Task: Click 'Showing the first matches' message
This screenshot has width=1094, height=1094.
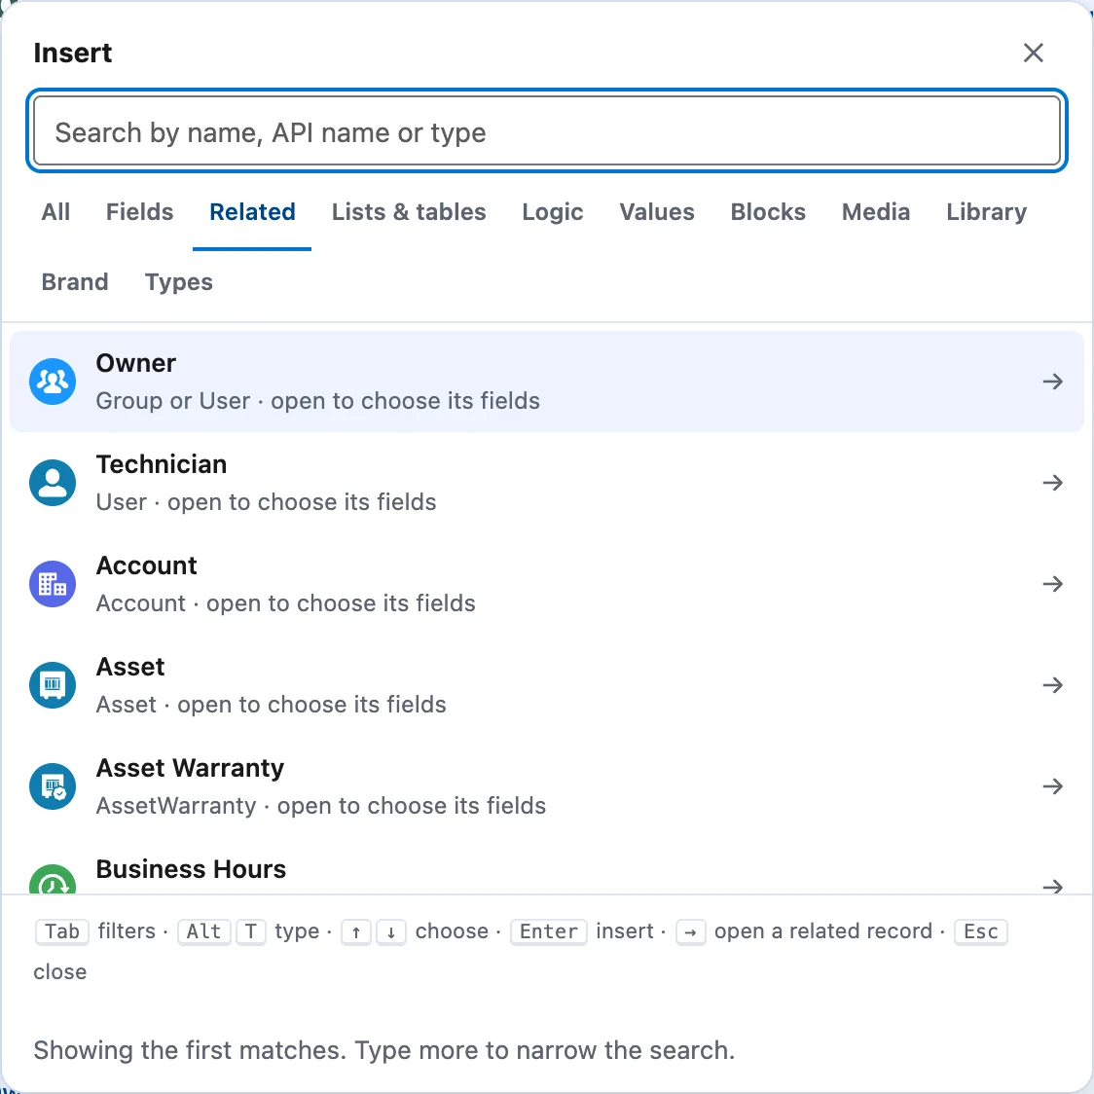Action: 384,1050
